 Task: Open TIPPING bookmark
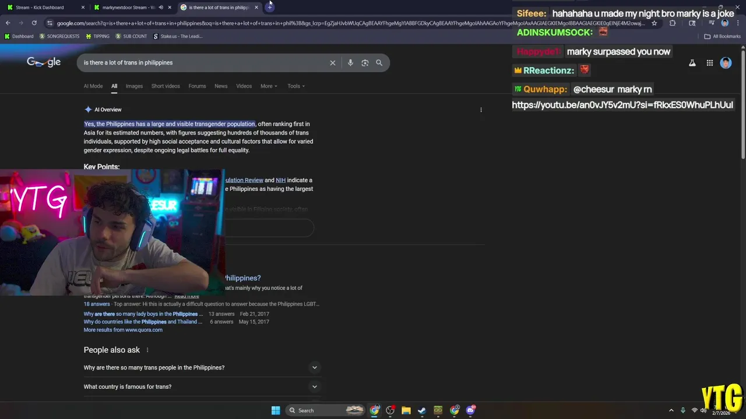click(x=97, y=36)
